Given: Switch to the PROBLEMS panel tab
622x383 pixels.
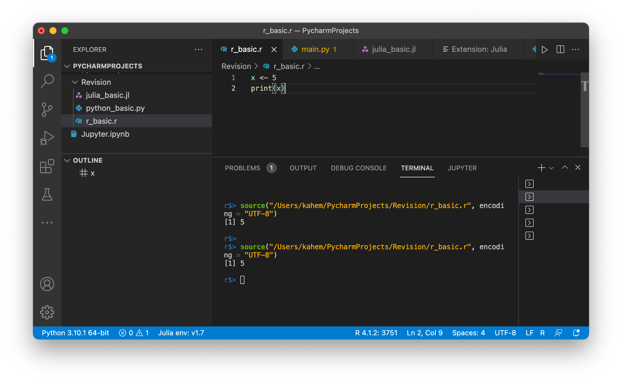Looking at the screenshot, I should point(242,168).
